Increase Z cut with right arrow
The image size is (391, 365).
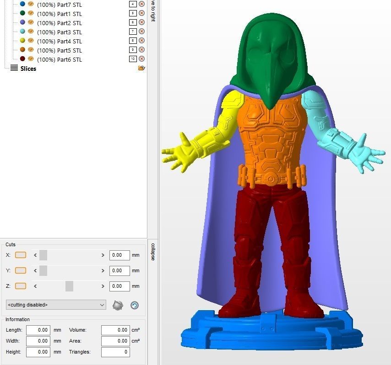pos(103,286)
